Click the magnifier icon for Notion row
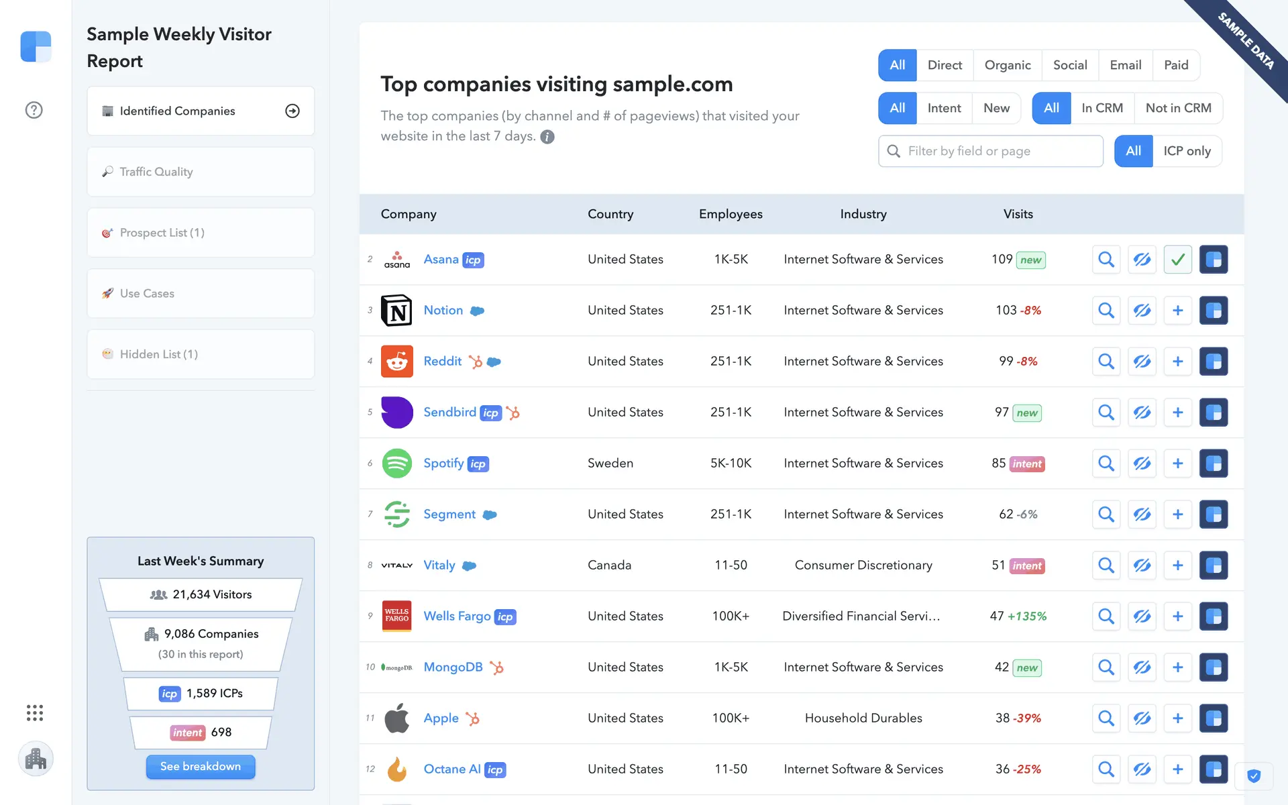 tap(1106, 311)
